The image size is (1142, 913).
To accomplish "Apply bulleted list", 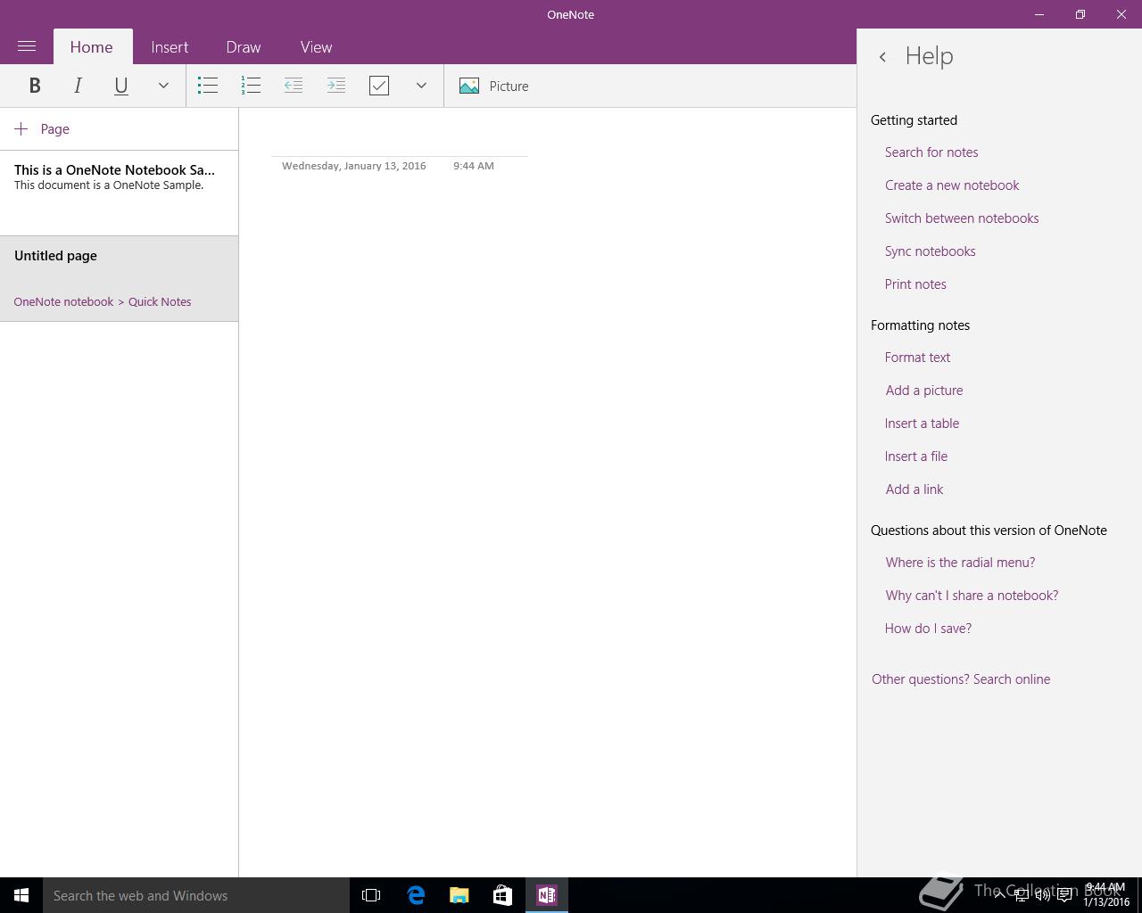I will coord(208,86).
